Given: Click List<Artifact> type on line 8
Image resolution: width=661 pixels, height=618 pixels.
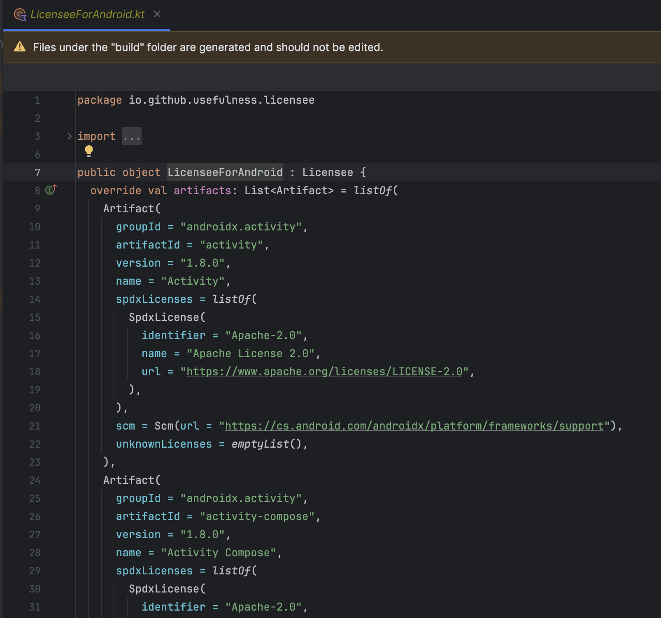Looking at the screenshot, I should tap(289, 191).
